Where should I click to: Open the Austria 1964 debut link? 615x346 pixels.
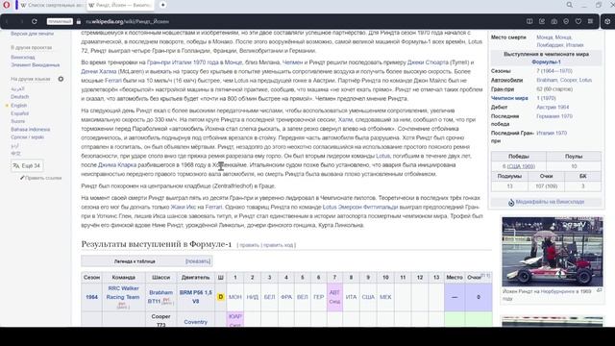click(553, 107)
